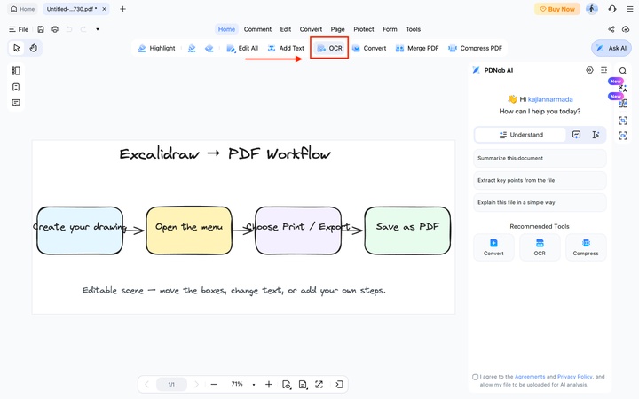Image resolution: width=639 pixels, height=399 pixels.
Task: Open the File menu
Action: (19, 29)
